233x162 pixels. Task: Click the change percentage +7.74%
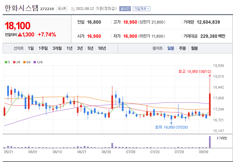click(47, 35)
